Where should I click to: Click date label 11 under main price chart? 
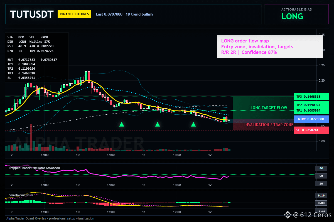point(144,155)
